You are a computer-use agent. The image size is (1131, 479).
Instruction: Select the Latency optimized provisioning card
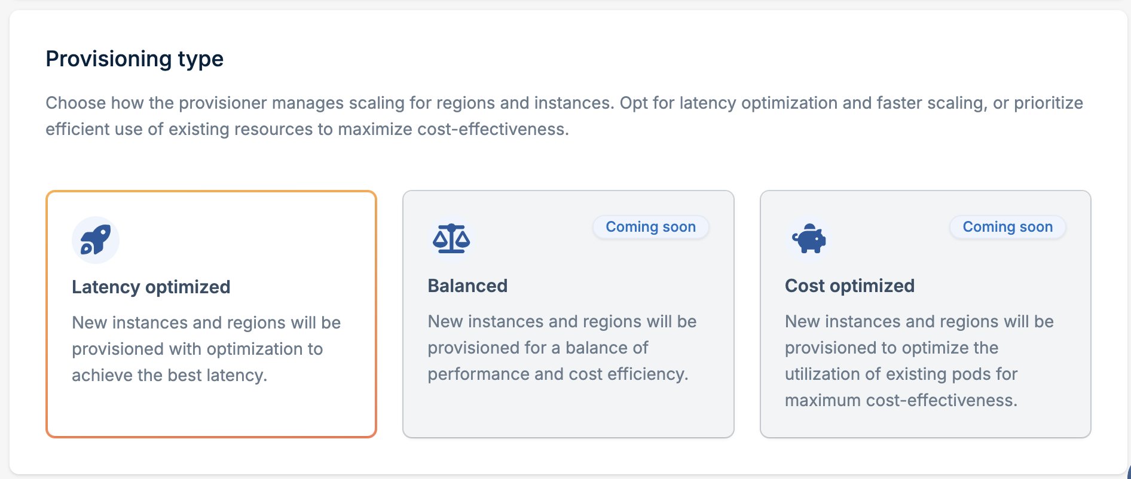pos(211,314)
